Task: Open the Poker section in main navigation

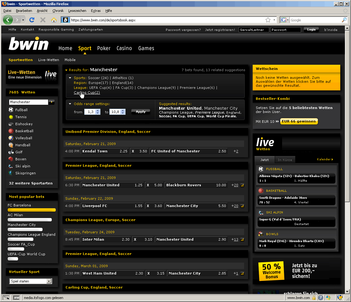Action: click(x=104, y=48)
